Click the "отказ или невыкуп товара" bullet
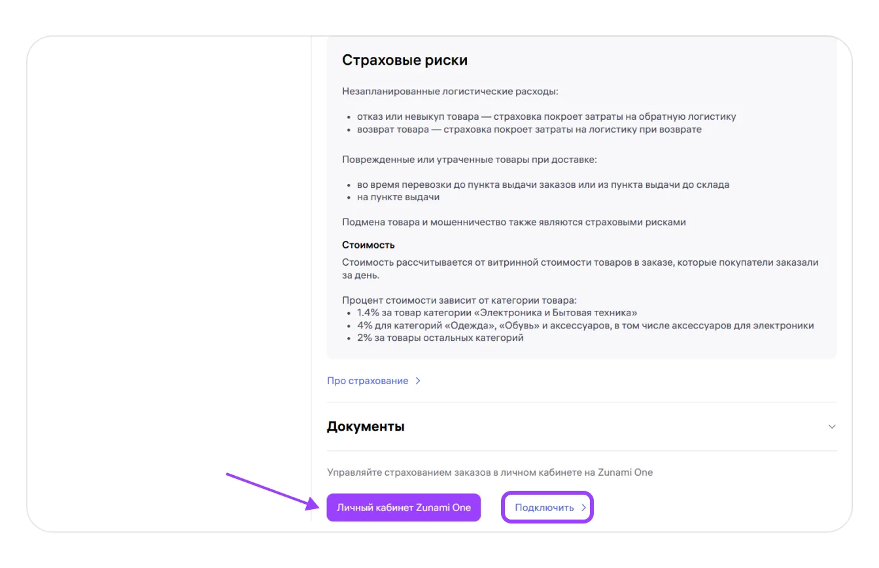The height and width of the screenshot is (568, 879). 546,116
